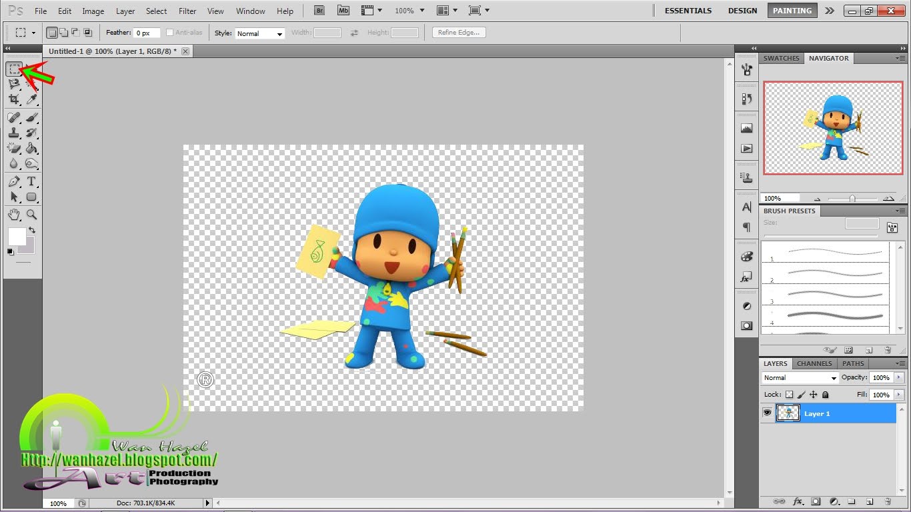Switch to the Paths tab
The width and height of the screenshot is (911, 512).
coord(853,363)
